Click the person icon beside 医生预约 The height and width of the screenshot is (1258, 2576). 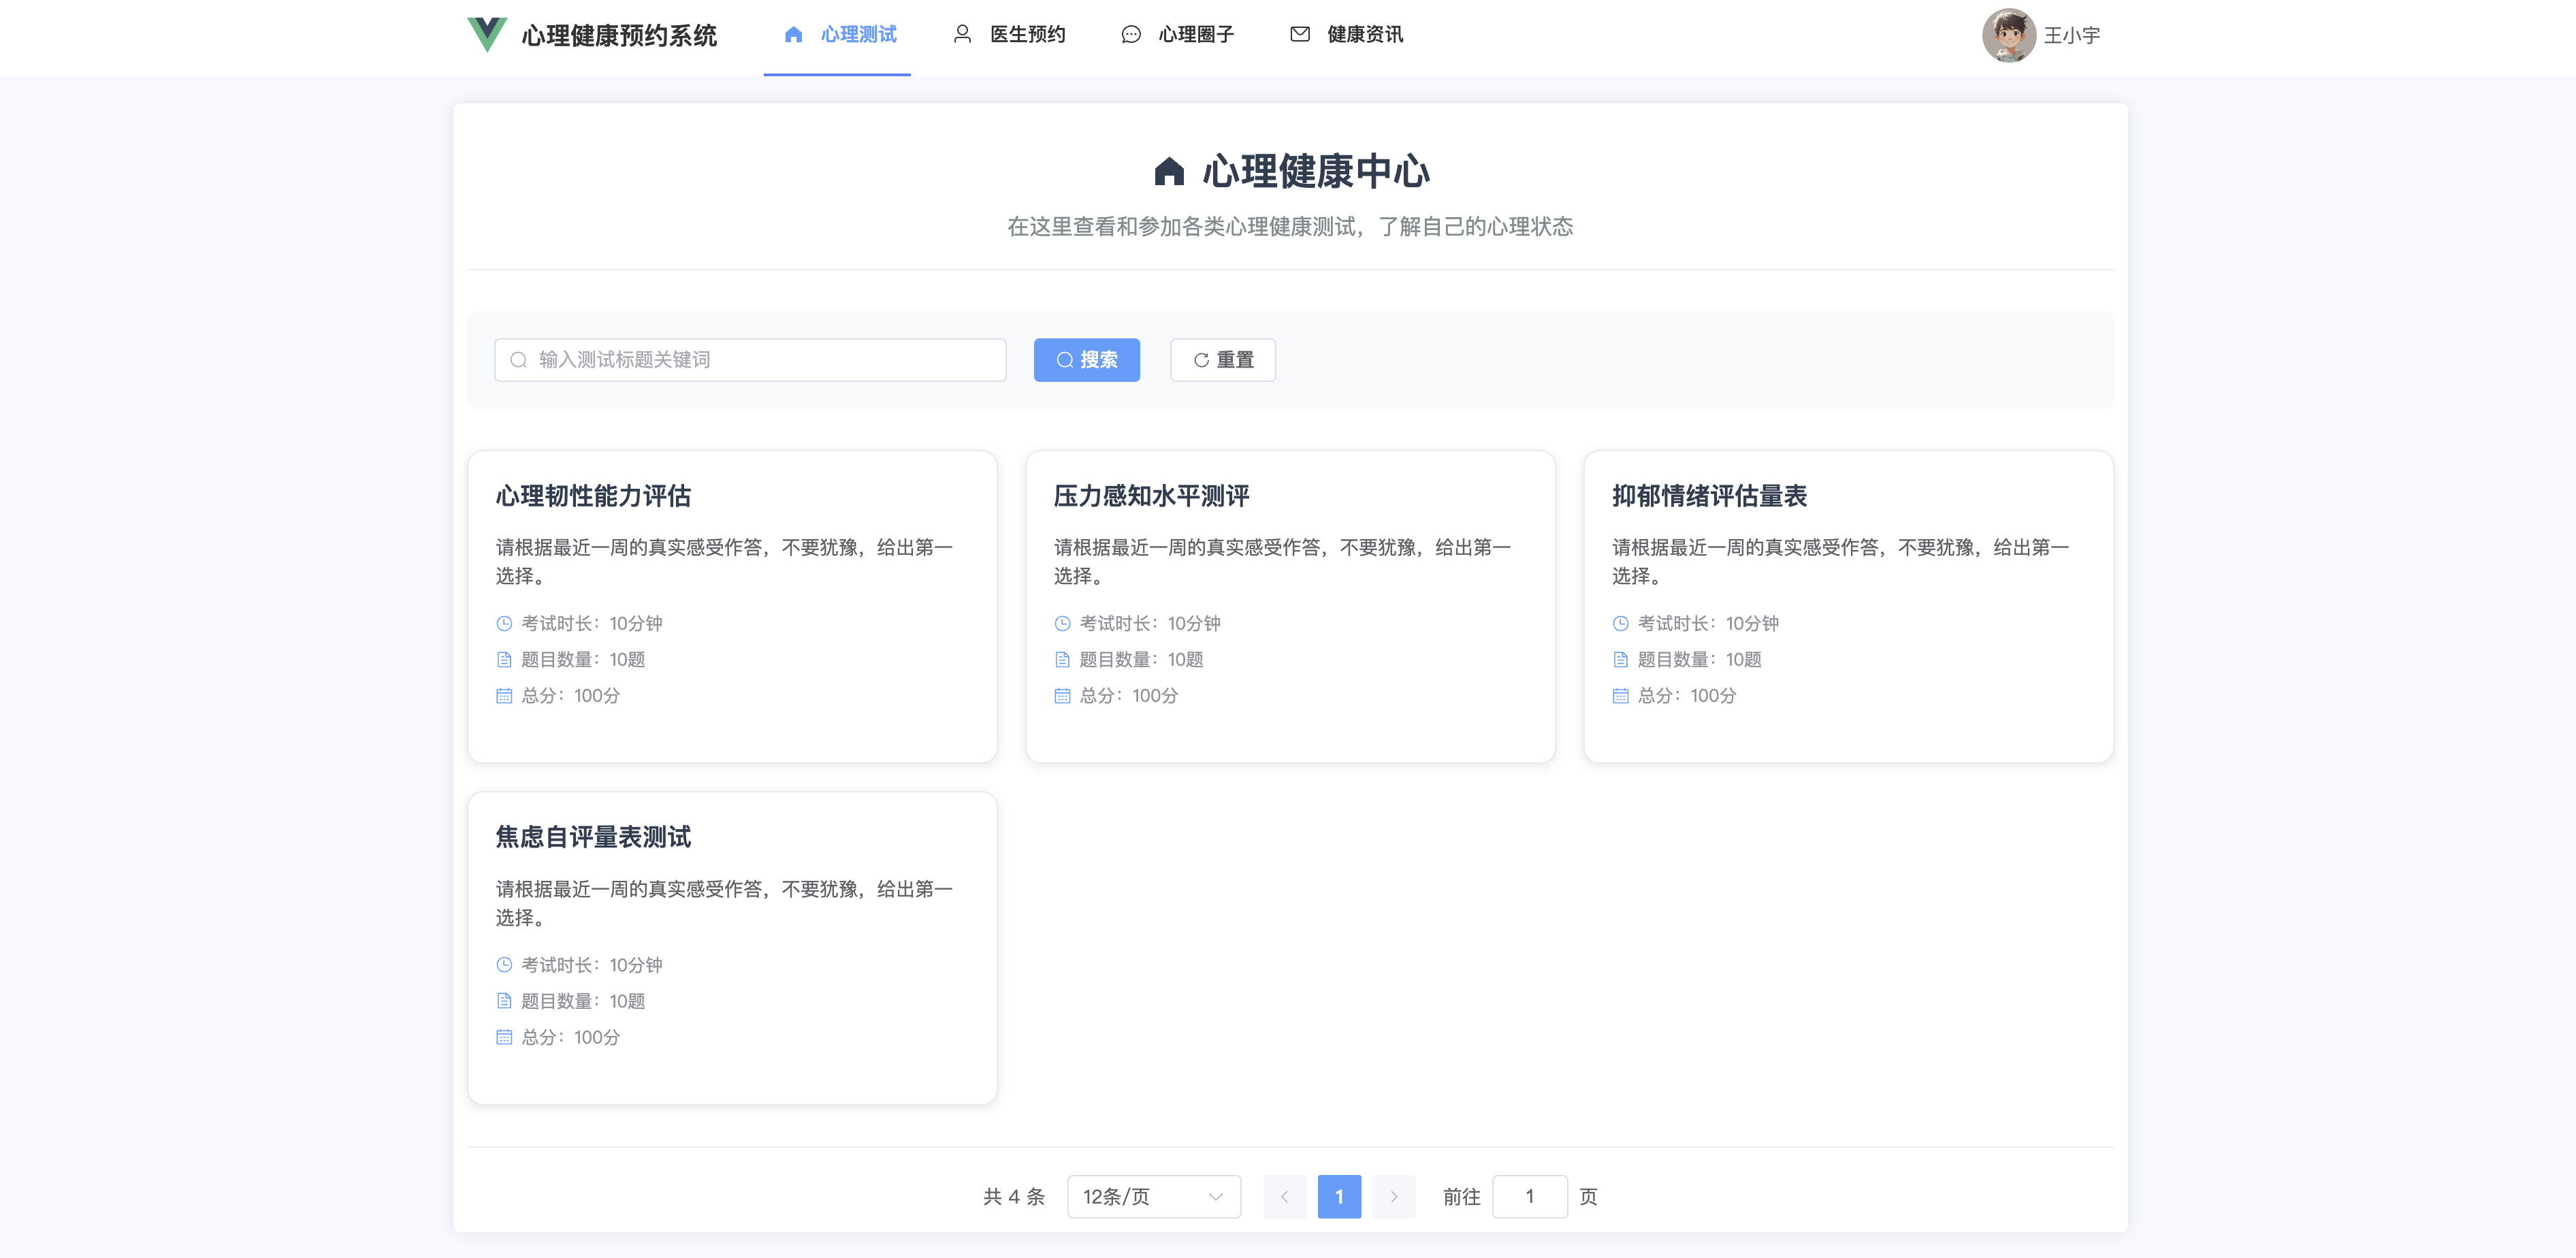962,35
